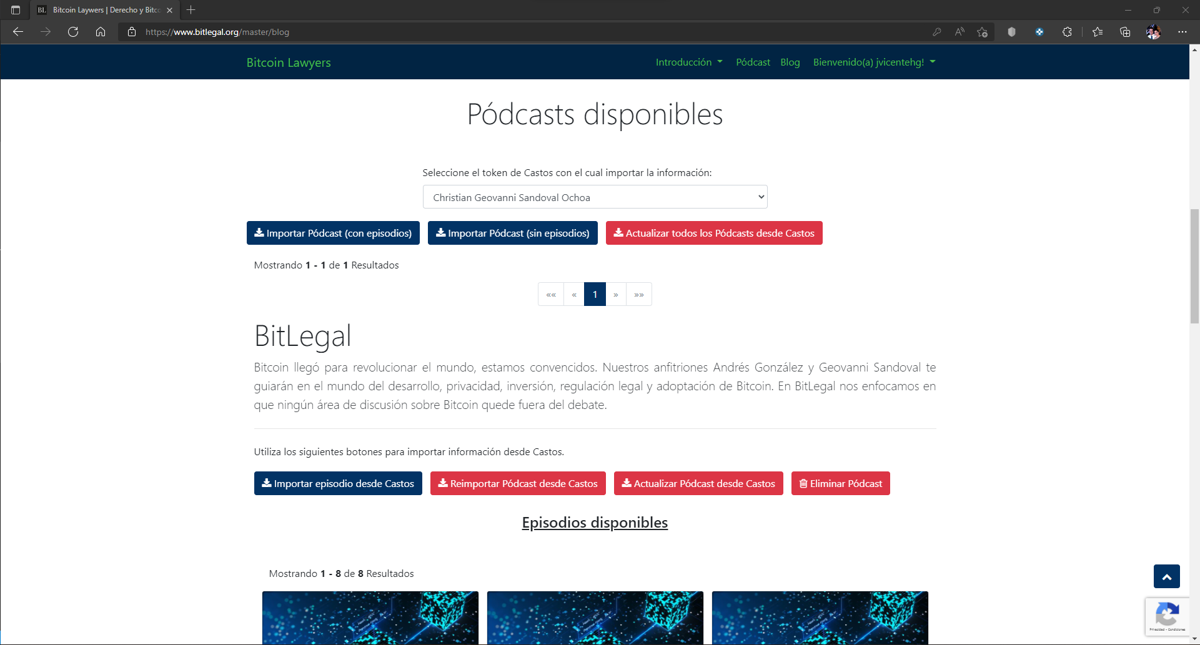
Task: Go to last pagination page (»»)
Action: (639, 294)
